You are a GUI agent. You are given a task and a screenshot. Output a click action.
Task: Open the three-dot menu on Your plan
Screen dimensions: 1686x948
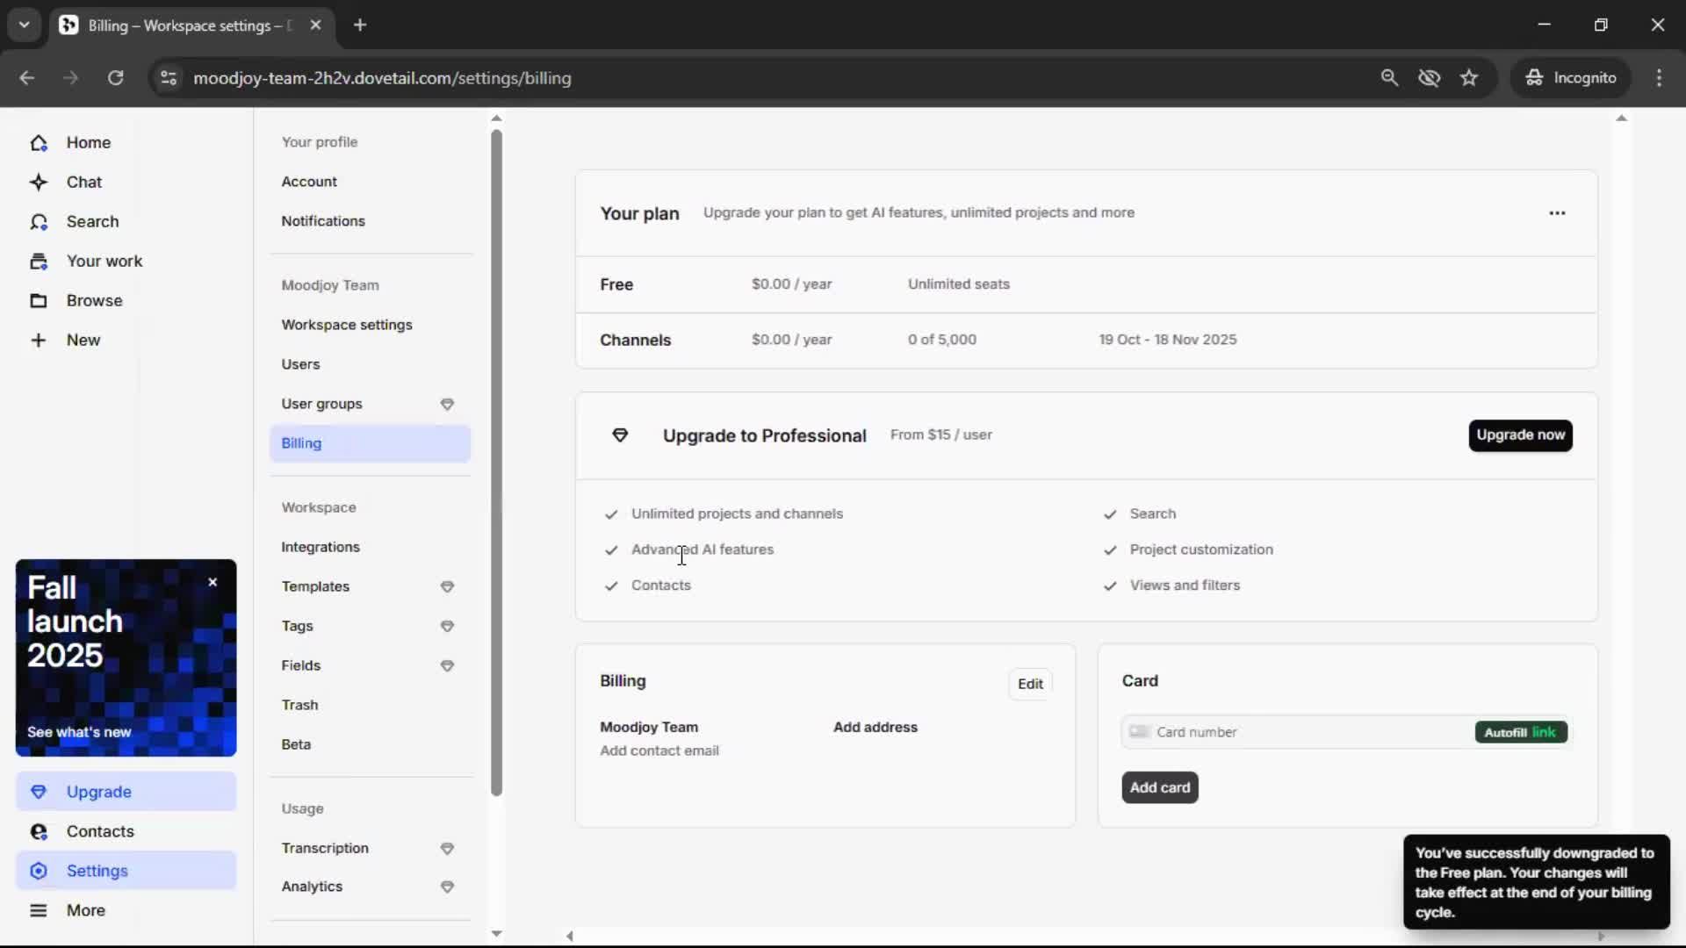1557,212
